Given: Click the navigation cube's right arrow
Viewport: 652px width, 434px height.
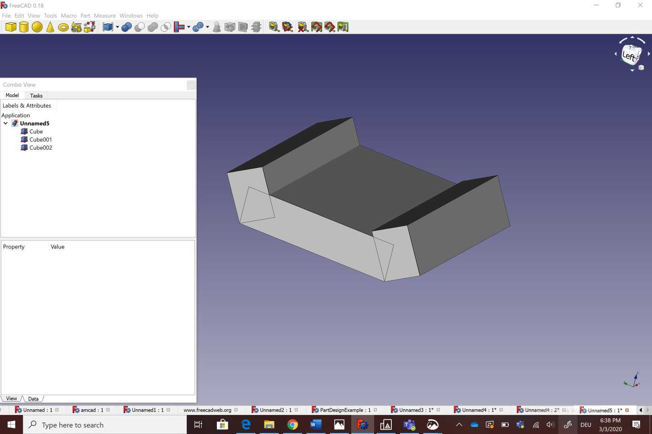Looking at the screenshot, I should coord(649,54).
